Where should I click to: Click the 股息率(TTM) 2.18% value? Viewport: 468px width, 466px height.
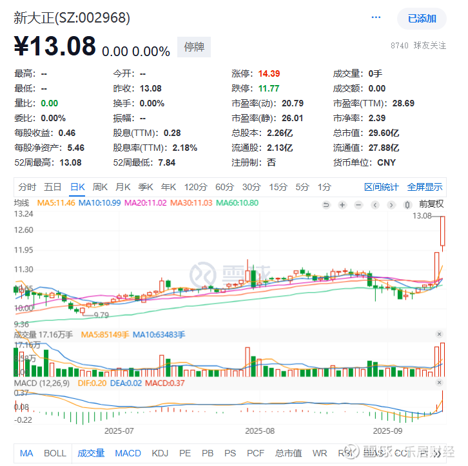point(185,148)
